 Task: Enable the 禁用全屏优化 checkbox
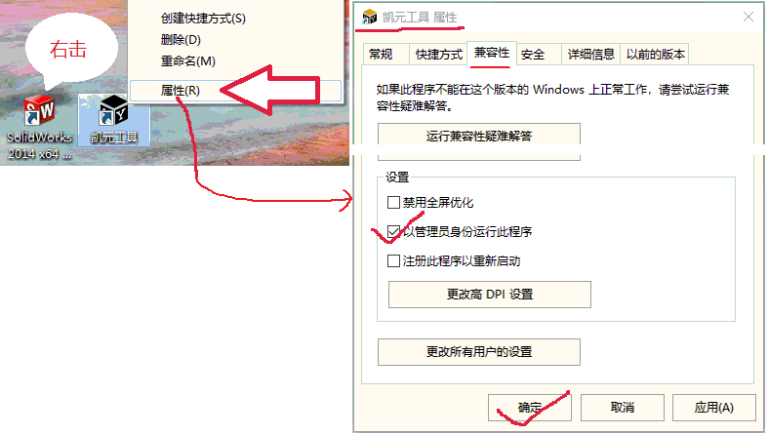(393, 203)
